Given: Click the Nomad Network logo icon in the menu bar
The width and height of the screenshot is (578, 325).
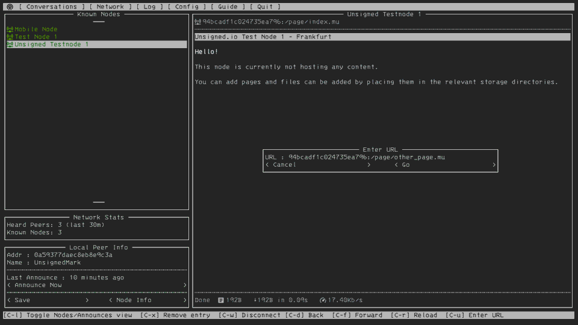Looking at the screenshot, I should pyautogui.click(x=10, y=7).
